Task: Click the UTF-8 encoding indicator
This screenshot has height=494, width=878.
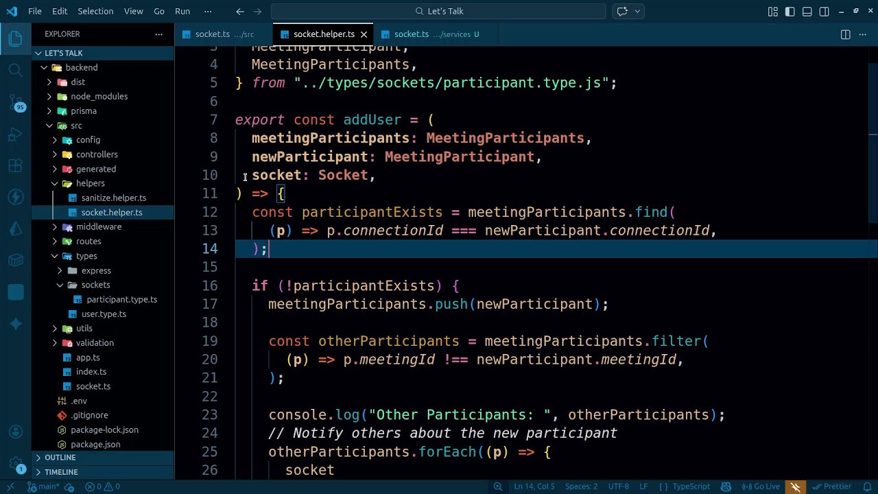Action: pyautogui.click(x=618, y=486)
